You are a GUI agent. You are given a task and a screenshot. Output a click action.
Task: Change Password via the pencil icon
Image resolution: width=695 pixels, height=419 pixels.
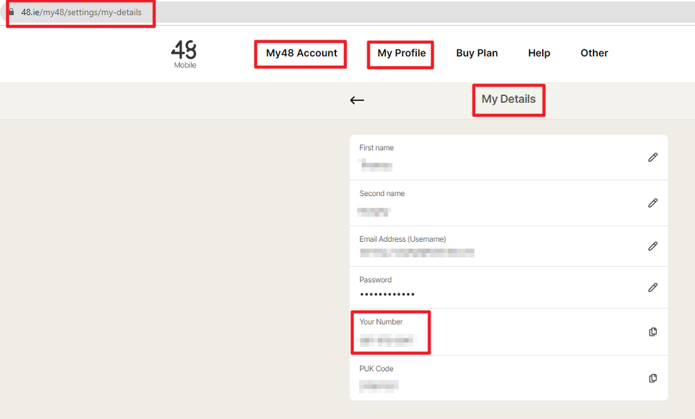653,287
